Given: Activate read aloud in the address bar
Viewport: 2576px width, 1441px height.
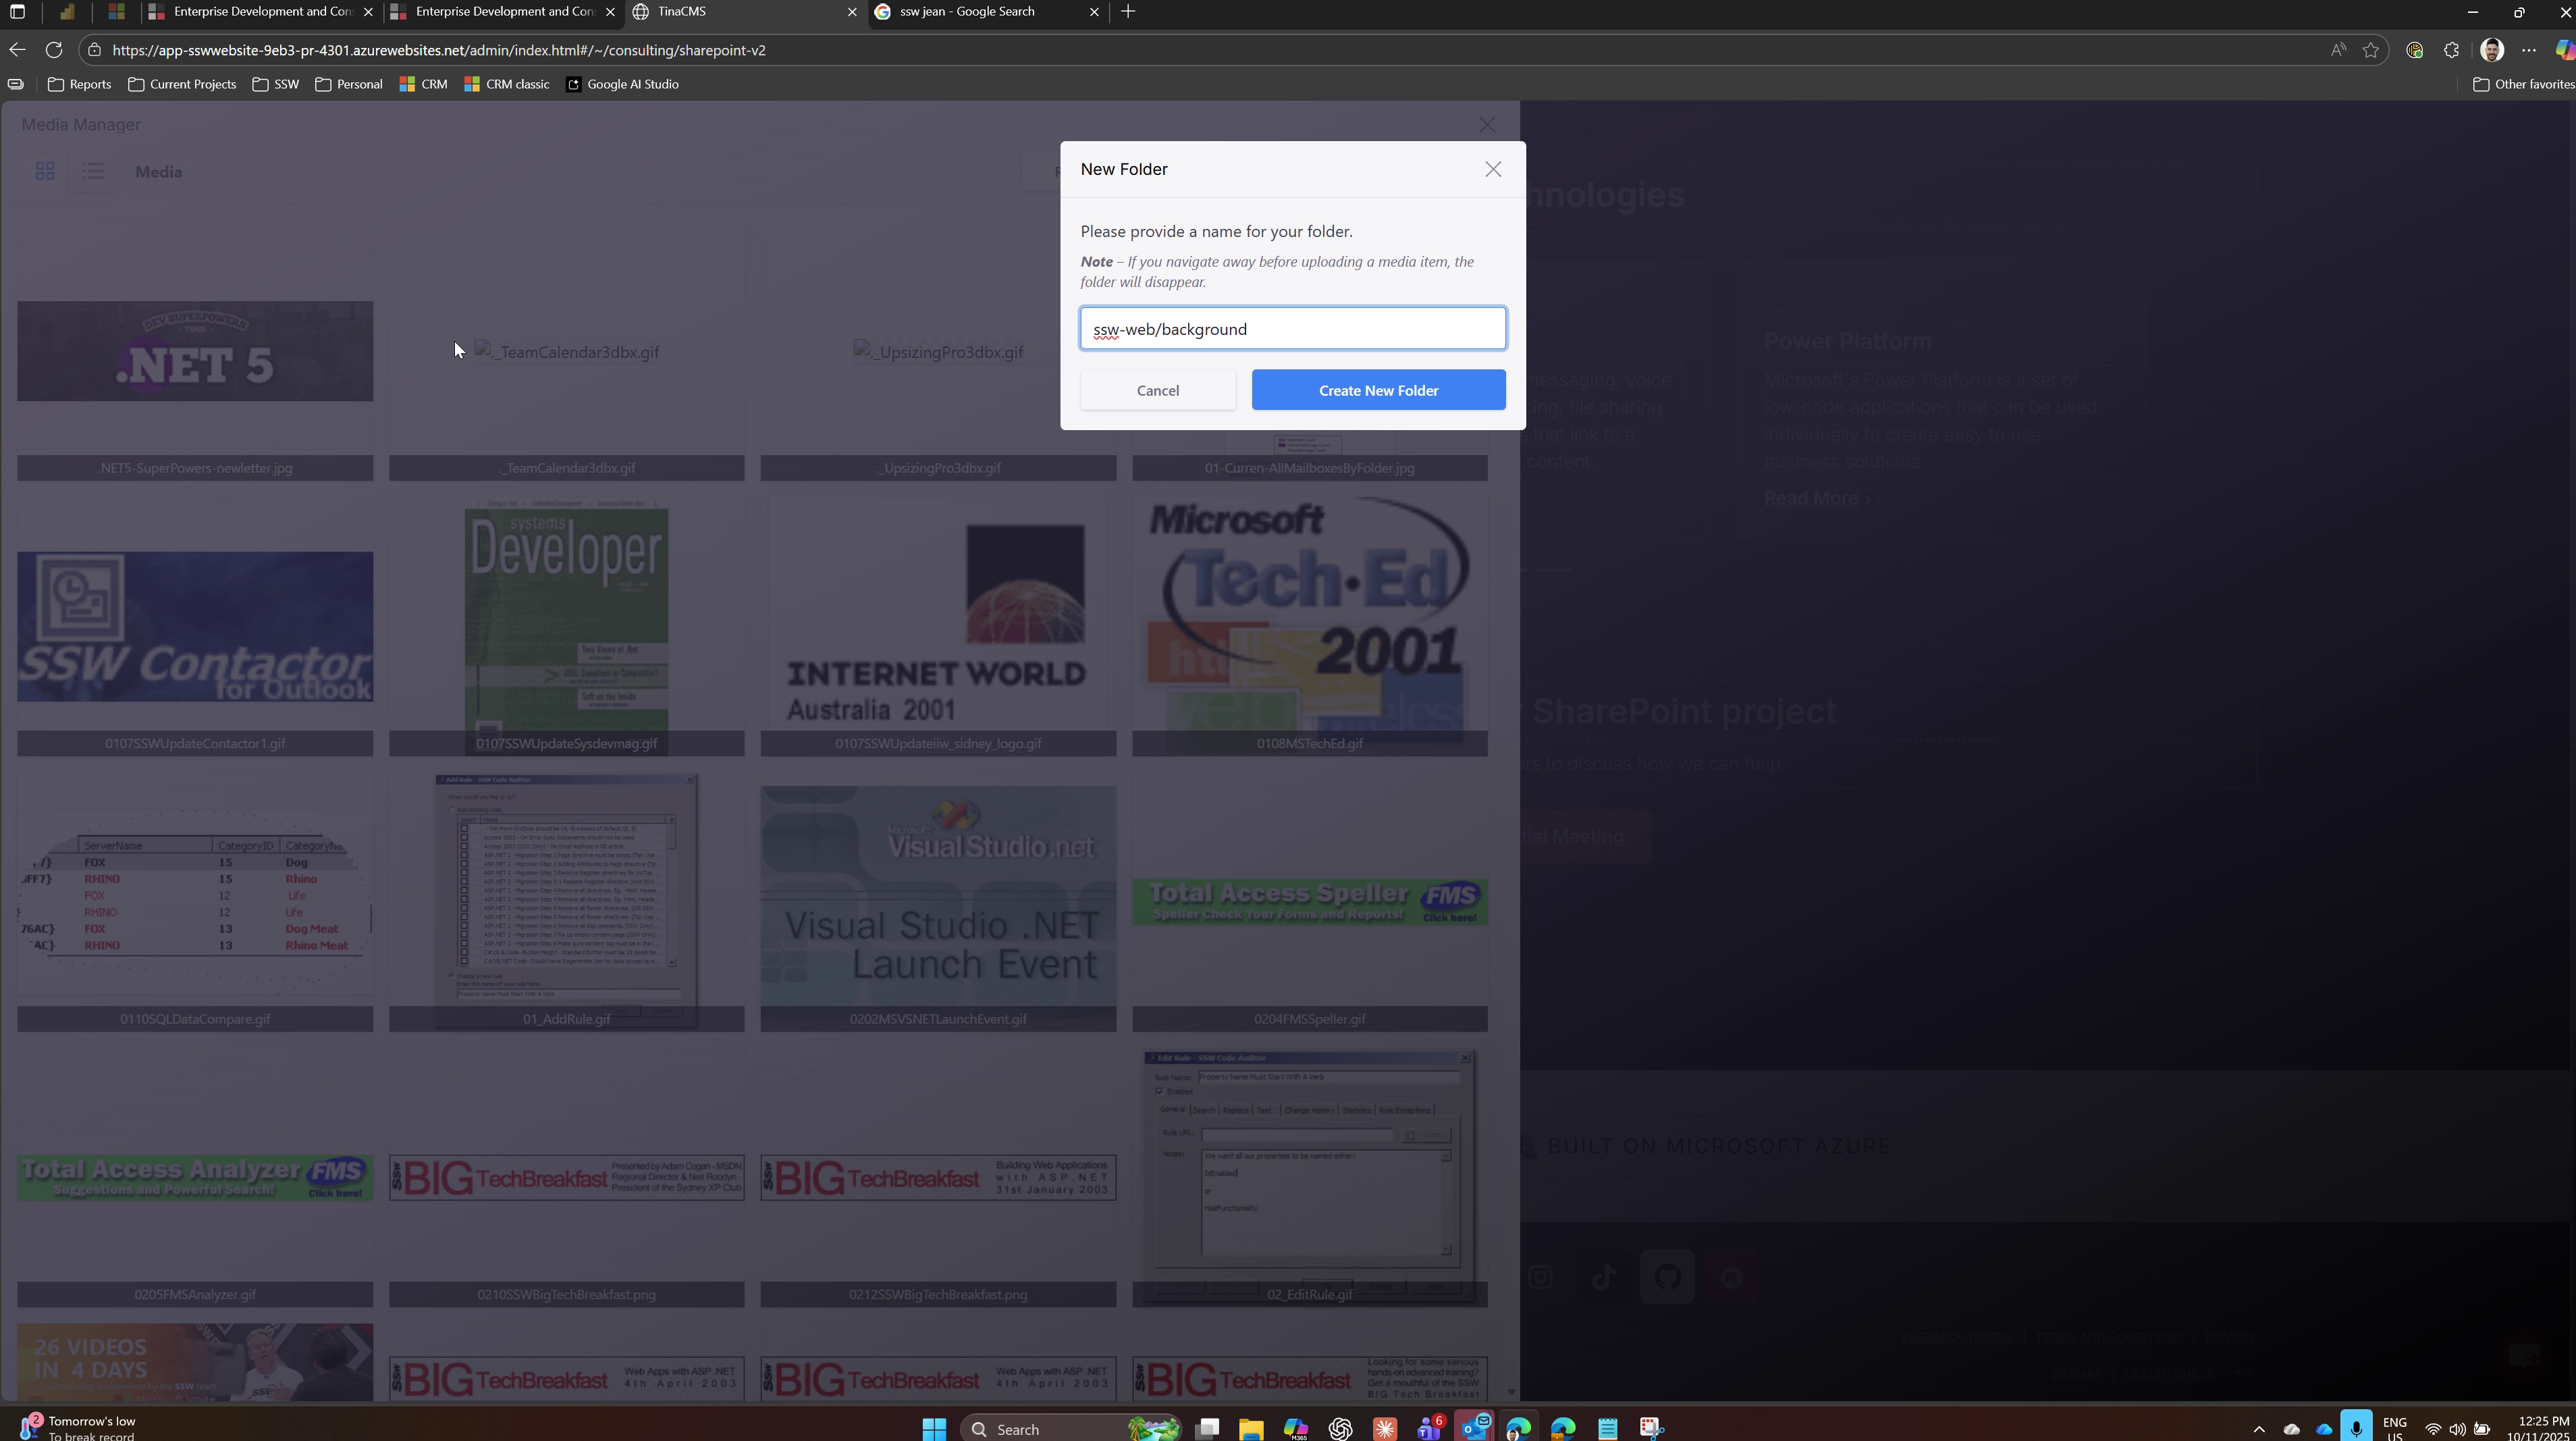Looking at the screenshot, I should (x=2339, y=49).
